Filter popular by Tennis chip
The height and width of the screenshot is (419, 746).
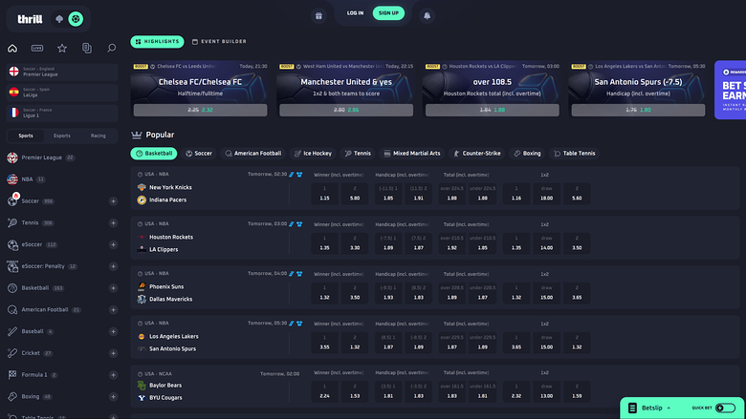[358, 154]
